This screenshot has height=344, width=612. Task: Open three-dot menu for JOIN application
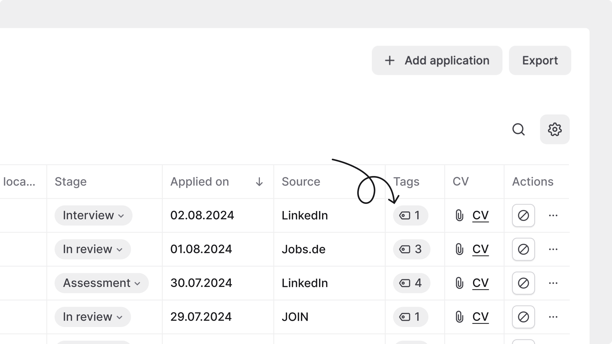coord(553,317)
